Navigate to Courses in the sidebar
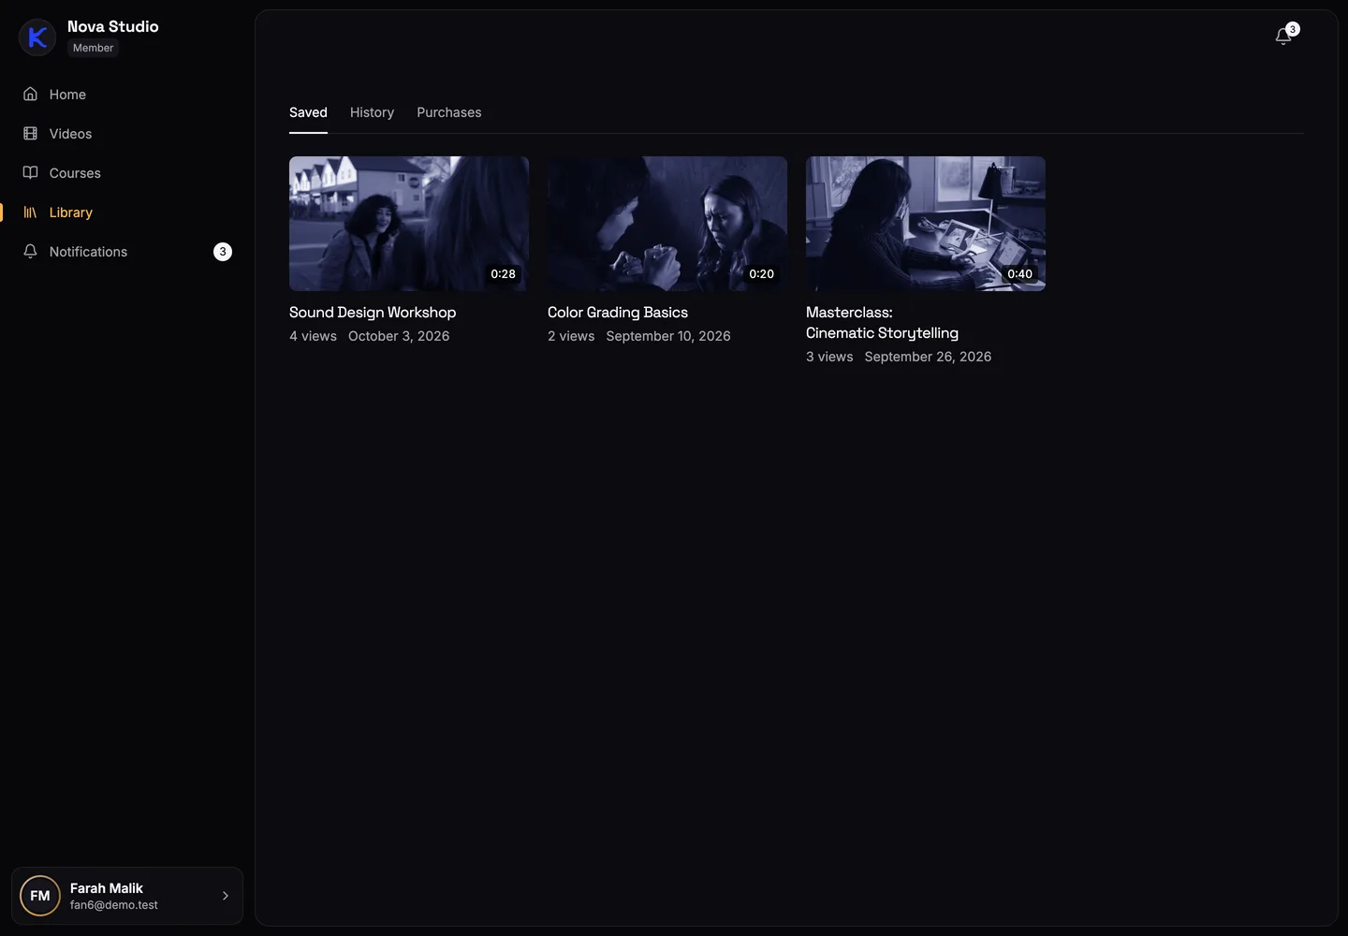The image size is (1348, 936). click(x=127, y=173)
